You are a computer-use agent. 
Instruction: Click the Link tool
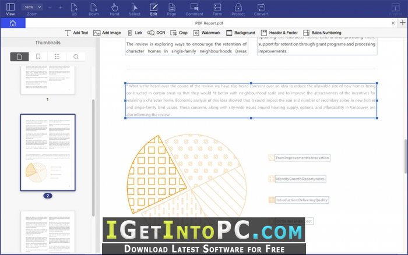[135, 33]
